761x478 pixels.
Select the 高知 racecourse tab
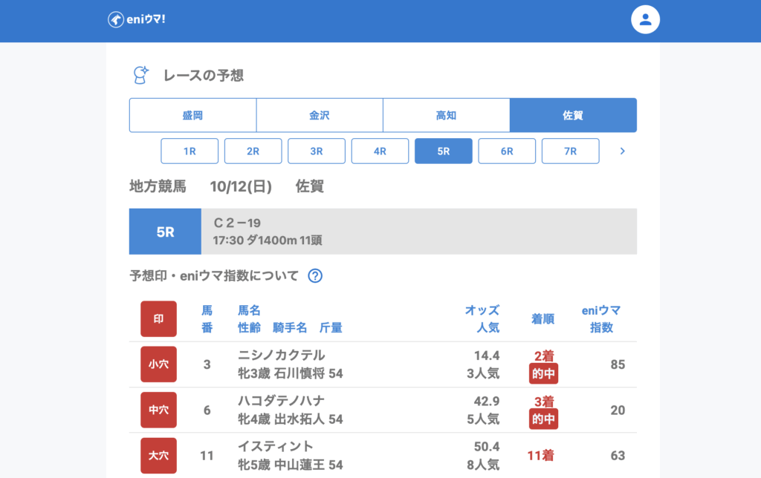click(x=446, y=115)
